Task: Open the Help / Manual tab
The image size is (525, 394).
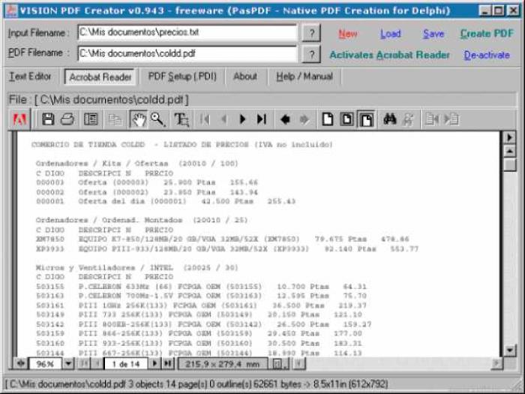Action: click(x=304, y=77)
